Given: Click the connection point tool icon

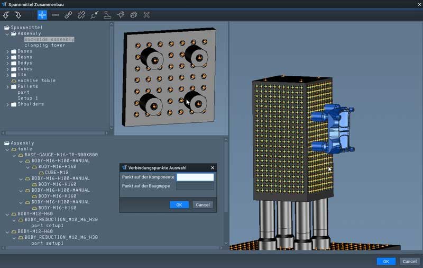Looking at the screenshot, I should pyautogui.click(x=95, y=15).
